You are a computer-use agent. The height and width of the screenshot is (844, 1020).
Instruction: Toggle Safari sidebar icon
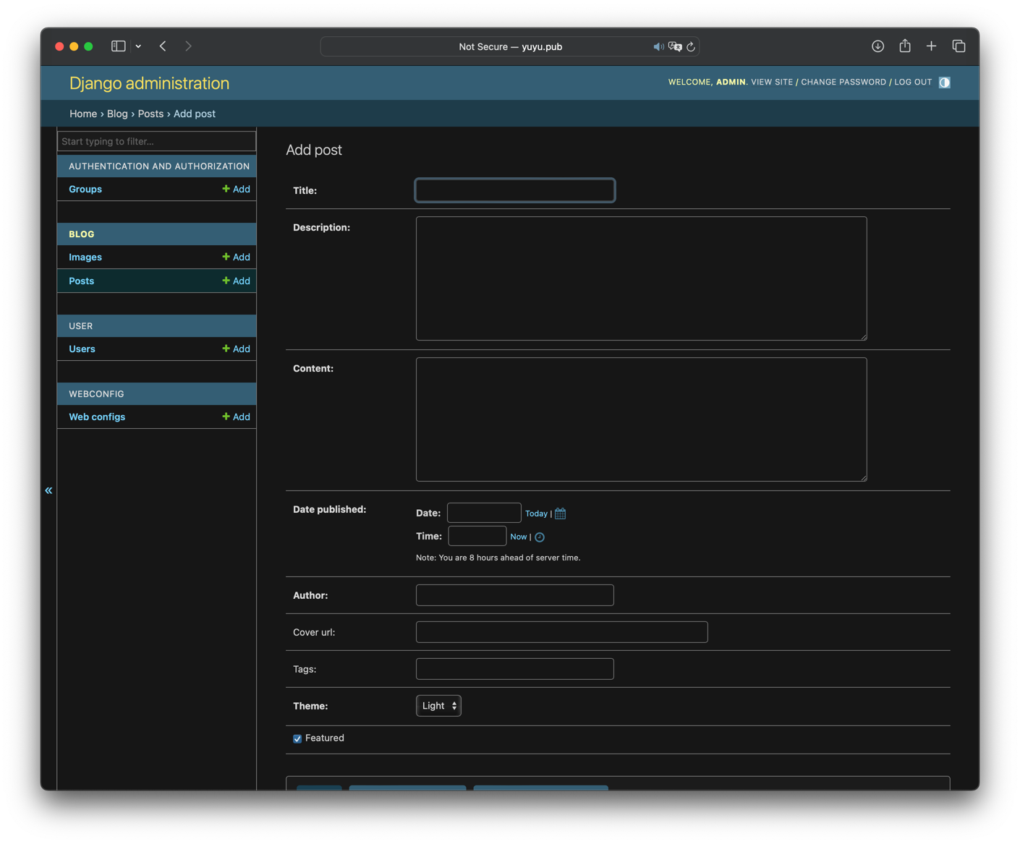point(119,46)
